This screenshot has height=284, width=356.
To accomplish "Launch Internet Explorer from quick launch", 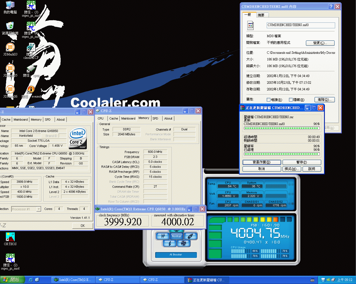I will (31, 280).
